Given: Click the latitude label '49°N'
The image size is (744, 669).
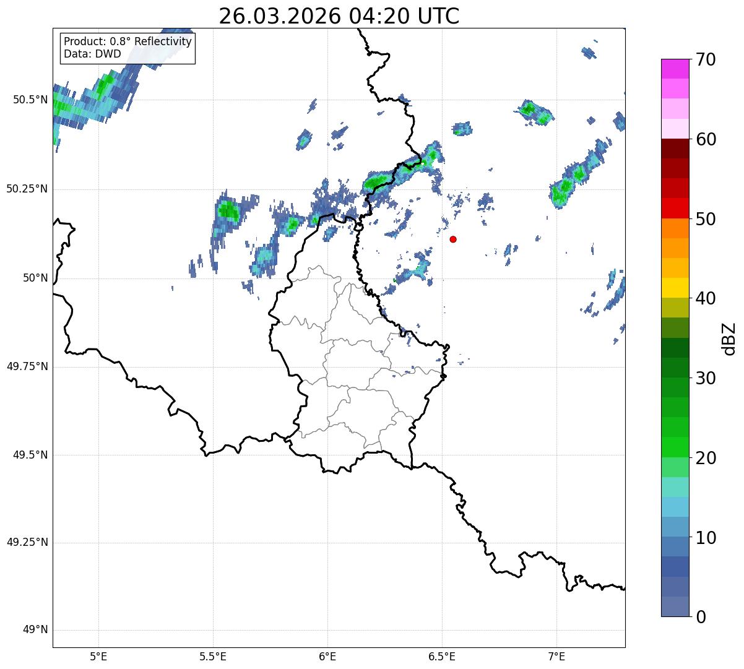Looking at the screenshot, I should click(x=35, y=630).
